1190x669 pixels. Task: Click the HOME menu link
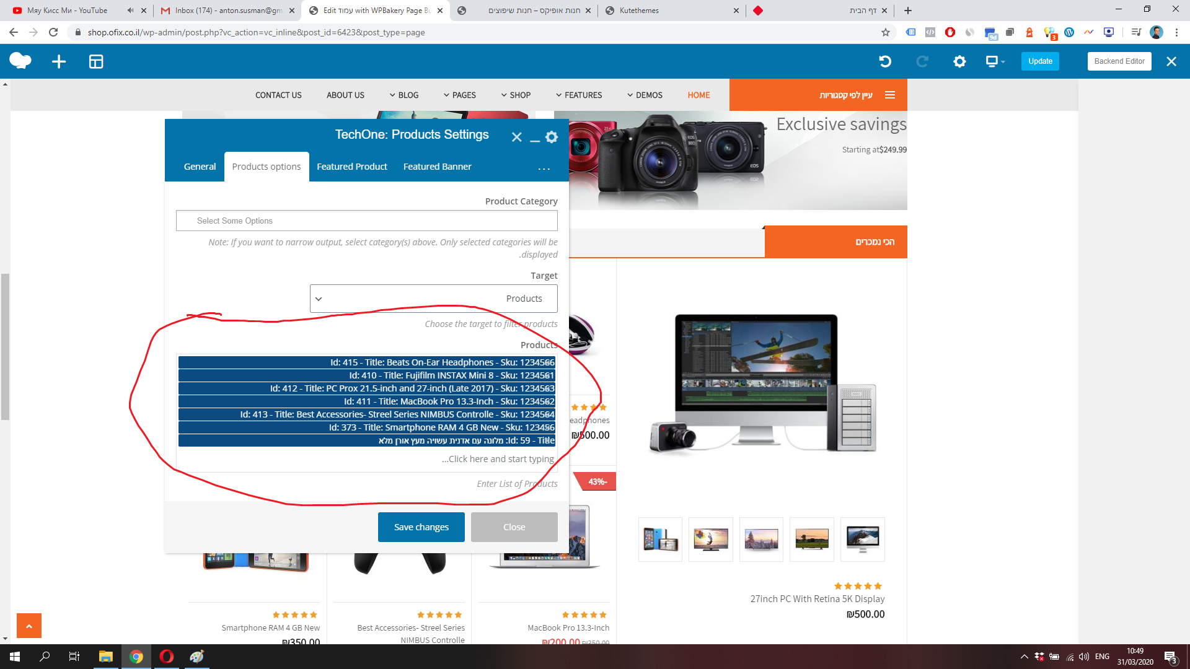(699, 95)
